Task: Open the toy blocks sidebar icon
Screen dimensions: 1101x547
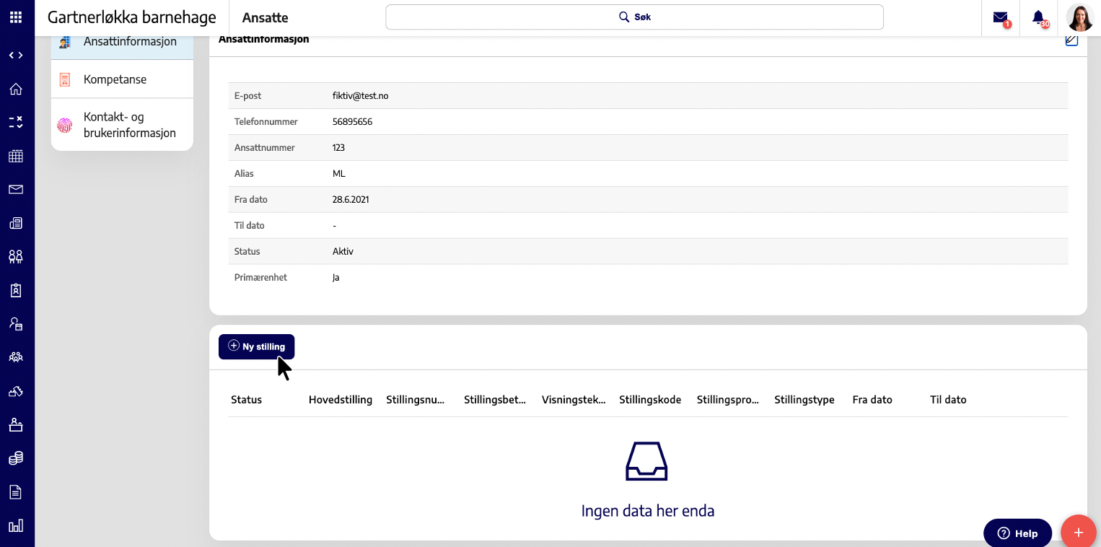Action: click(x=16, y=391)
